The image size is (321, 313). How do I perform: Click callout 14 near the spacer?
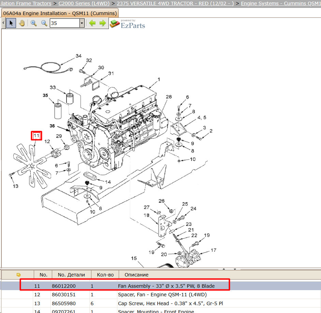coord(108,182)
